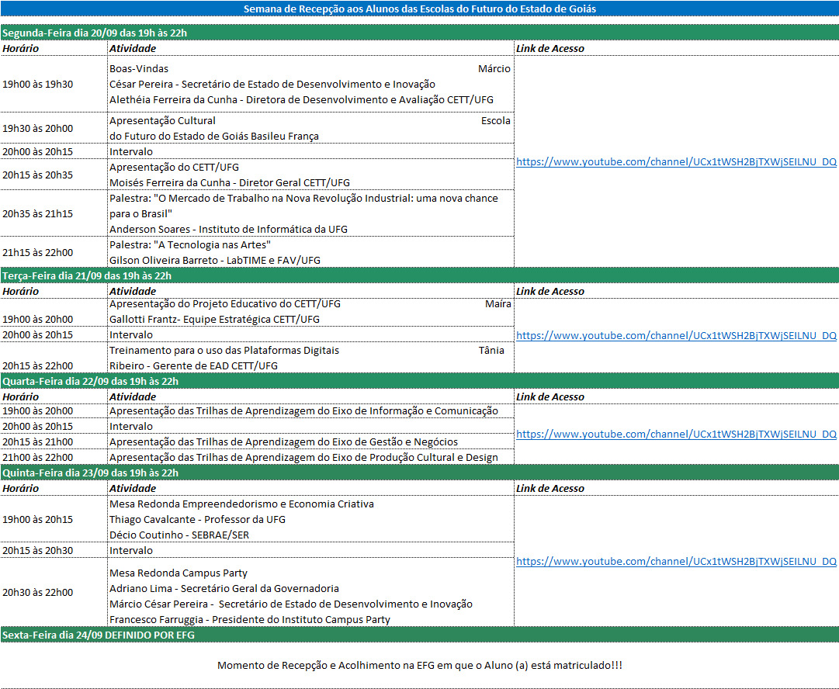Open the YouTube link for Segunda-Feira
839x689 pixels.
676,161
